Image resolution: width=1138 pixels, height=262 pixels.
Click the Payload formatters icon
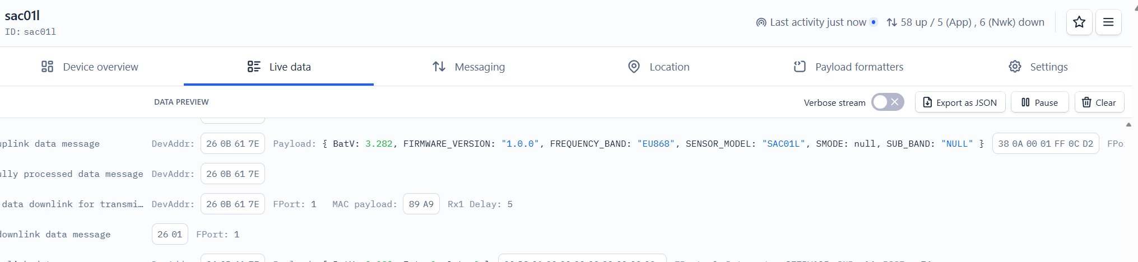coord(800,67)
